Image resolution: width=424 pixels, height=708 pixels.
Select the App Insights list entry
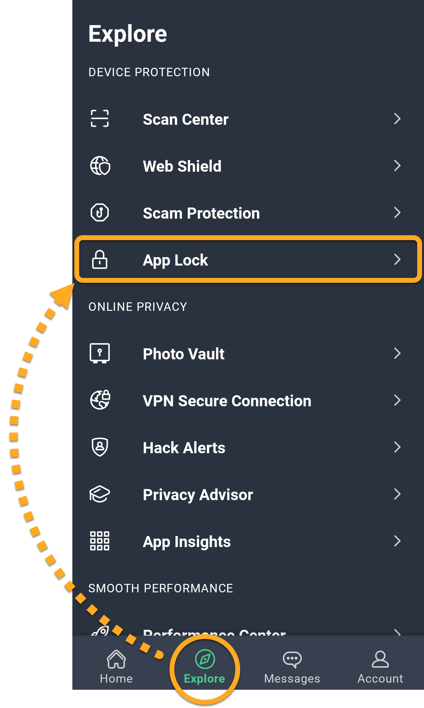[x=187, y=542]
